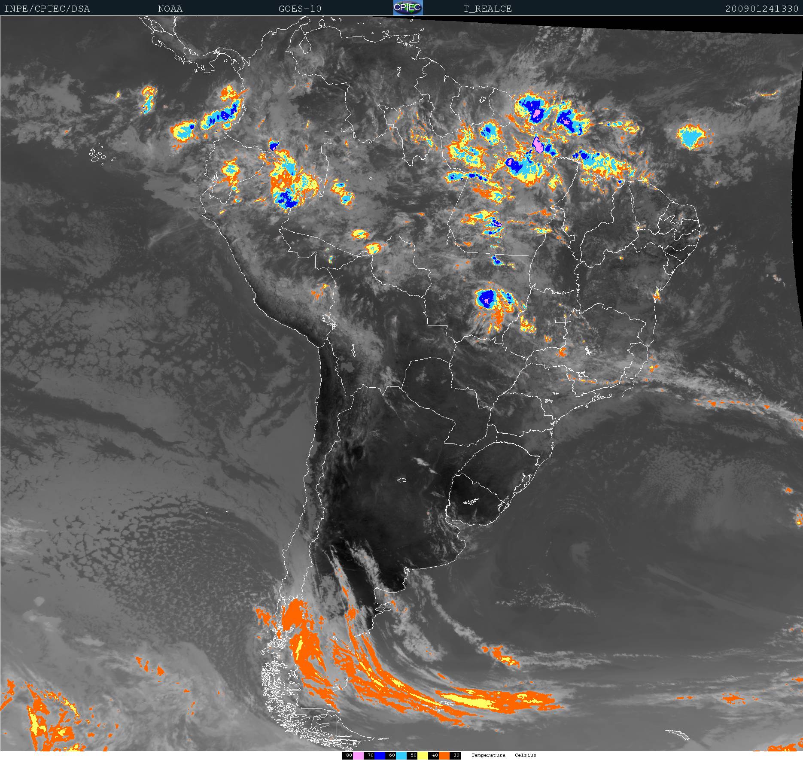Click the 200901241330 timestamp
Image resolution: width=803 pixels, height=760 pixels.
(761, 9)
